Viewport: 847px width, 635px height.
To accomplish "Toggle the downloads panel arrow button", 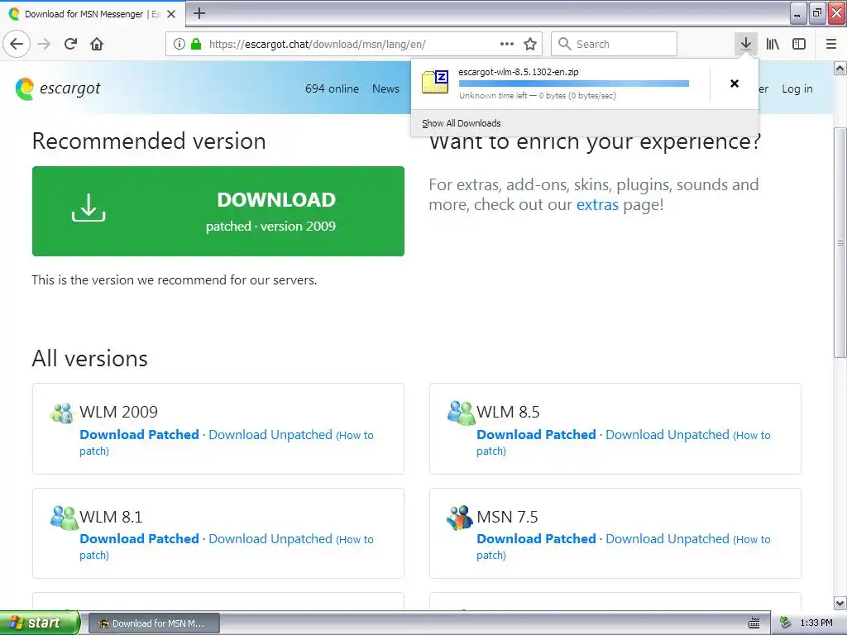I will tap(746, 44).
